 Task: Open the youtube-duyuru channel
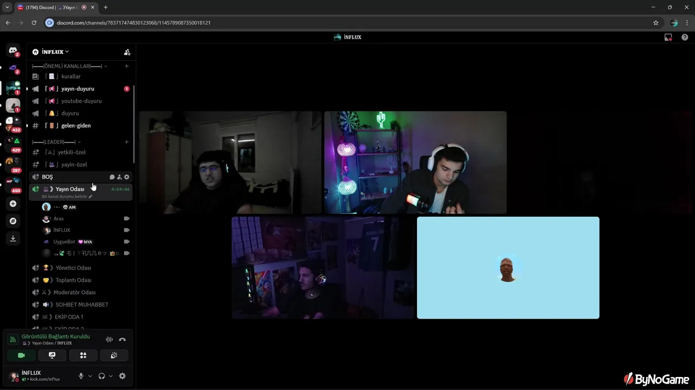80,101
